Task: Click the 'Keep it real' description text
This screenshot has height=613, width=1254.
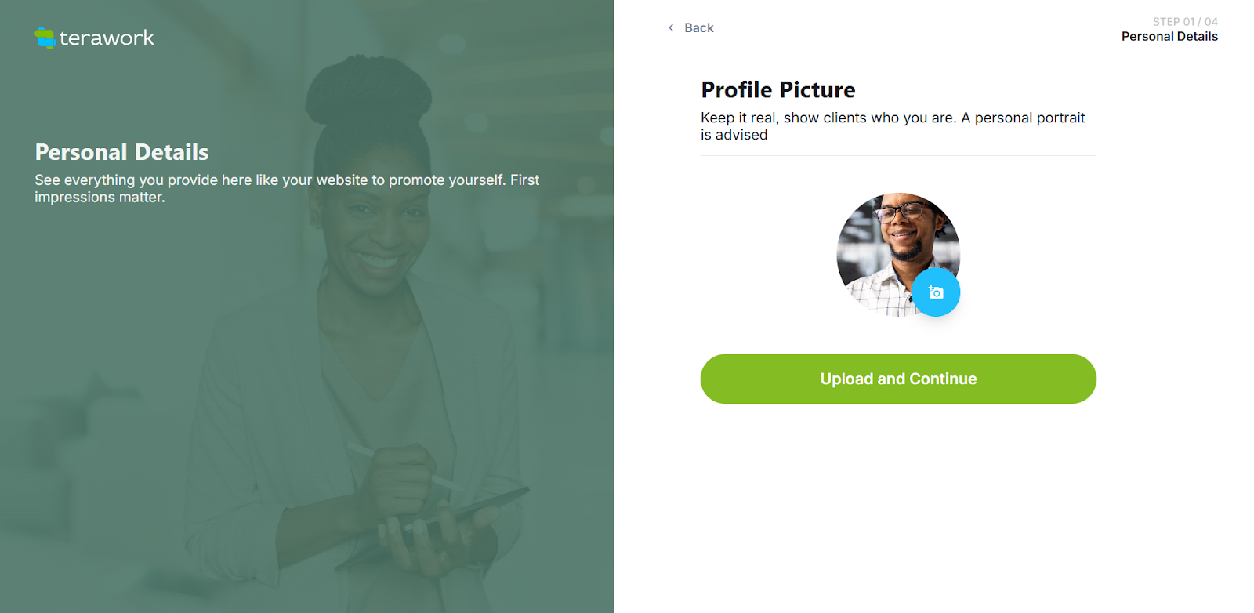Action: pyautogui.click(x=893, y=126)
